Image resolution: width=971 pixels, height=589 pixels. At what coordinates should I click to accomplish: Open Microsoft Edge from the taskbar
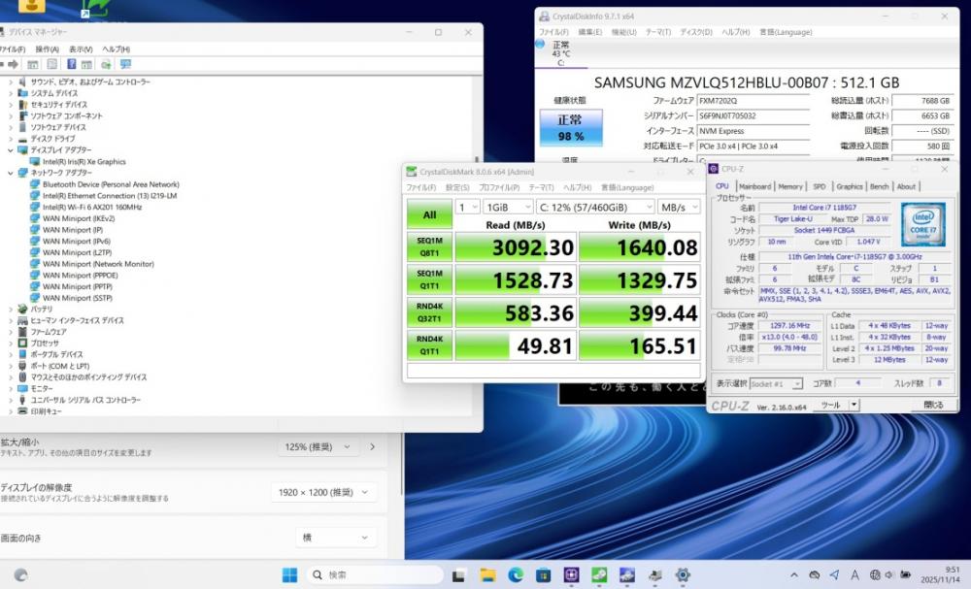[517, 575]
